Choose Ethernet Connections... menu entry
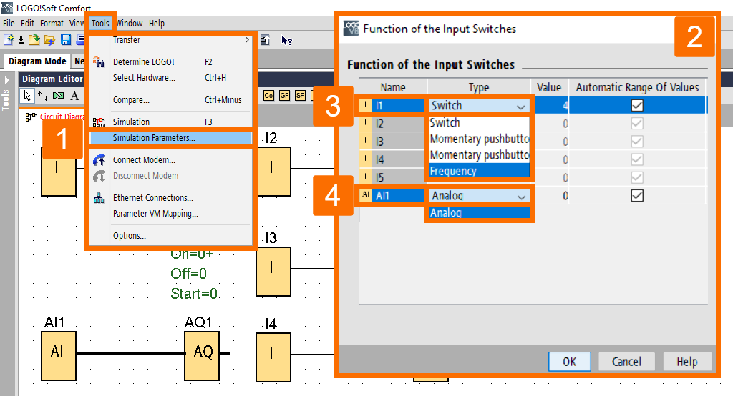The height and width of the screenshot is (396, 733). [170, 197]
